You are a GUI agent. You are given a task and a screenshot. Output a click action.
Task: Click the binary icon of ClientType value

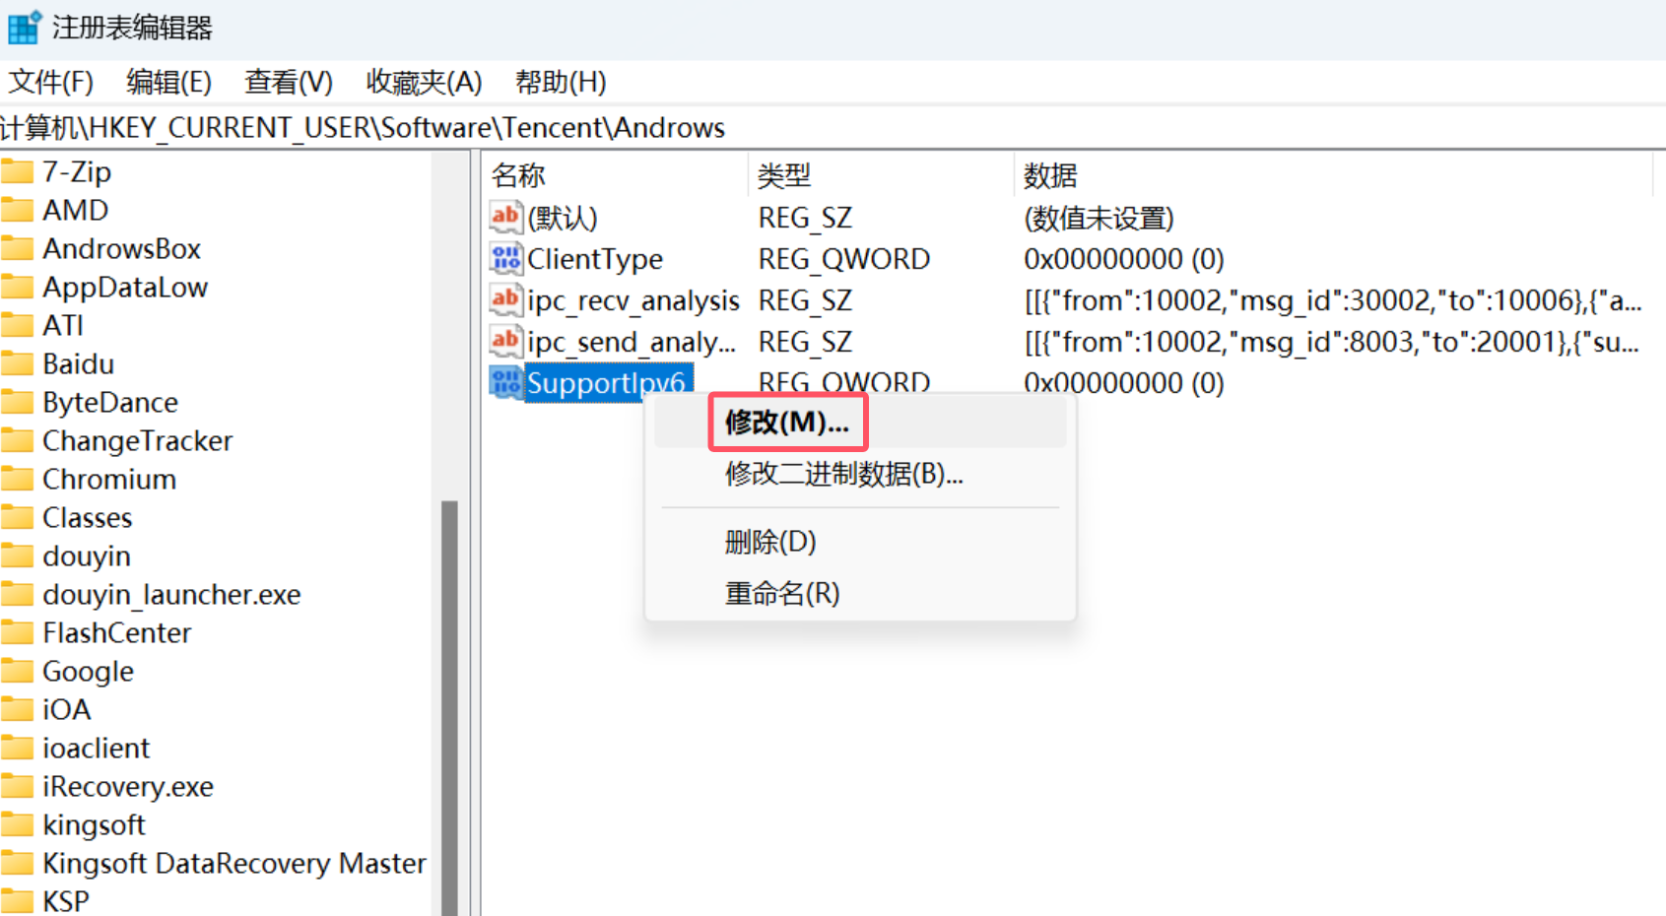(505, 258)
